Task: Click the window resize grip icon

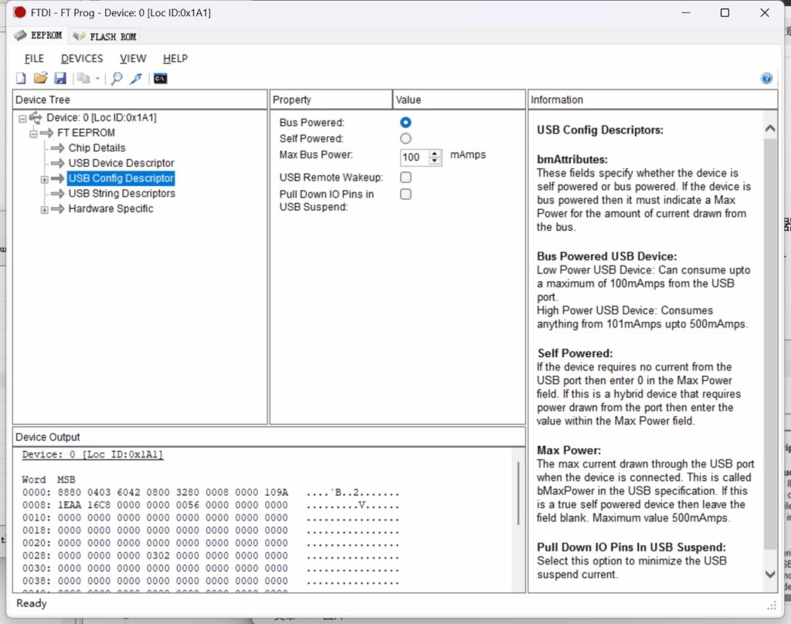Action: pyautogui.click(x=772, y=605)
